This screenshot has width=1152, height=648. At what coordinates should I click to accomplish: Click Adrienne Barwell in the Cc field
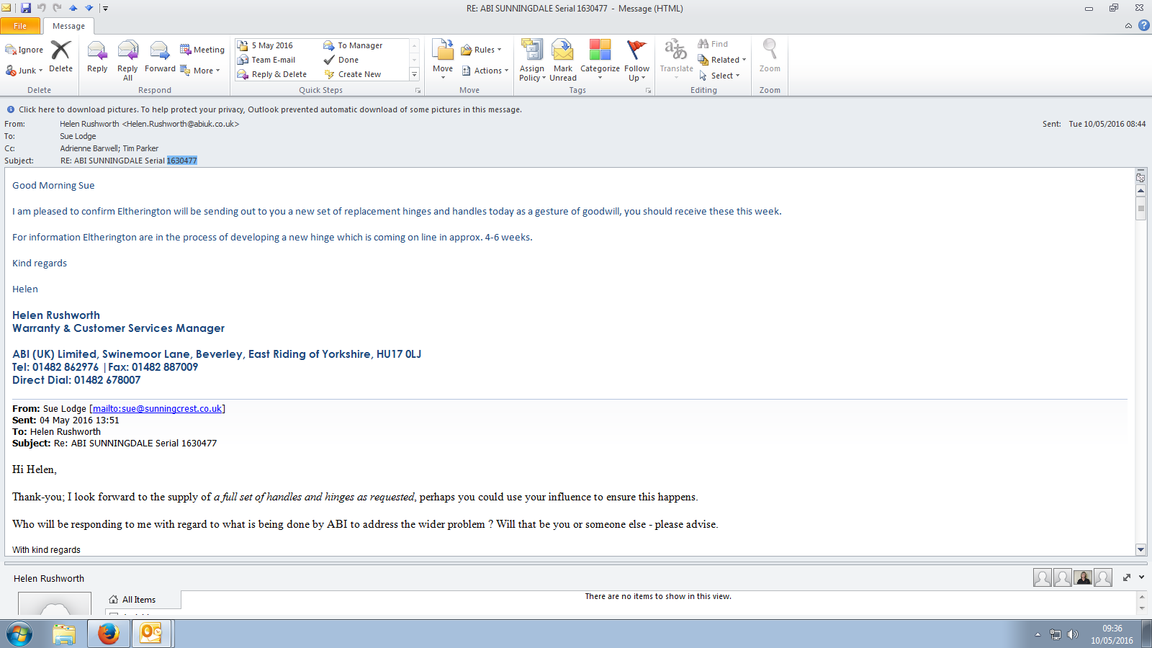[89, 148]
